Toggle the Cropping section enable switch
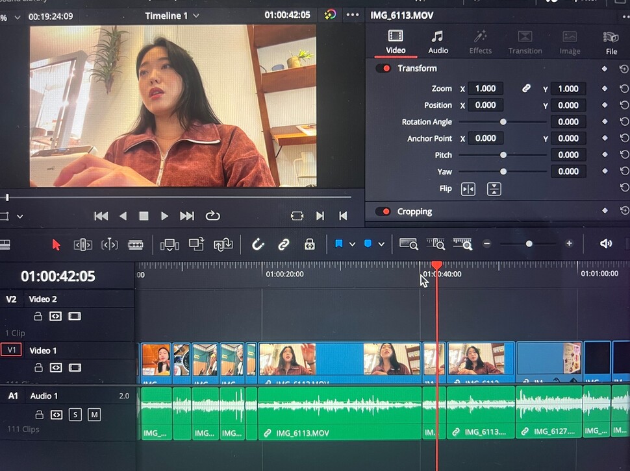630x471 pixels. tap(383, 211)
